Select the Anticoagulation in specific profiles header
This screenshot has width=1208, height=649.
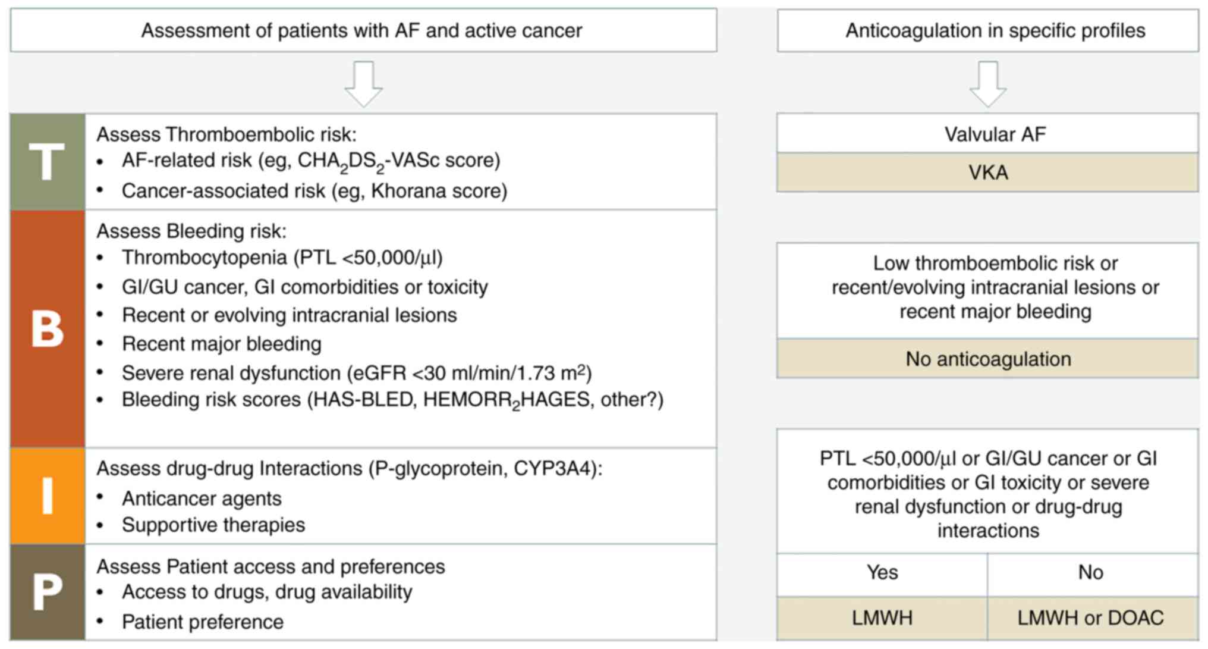coord(987,30)
